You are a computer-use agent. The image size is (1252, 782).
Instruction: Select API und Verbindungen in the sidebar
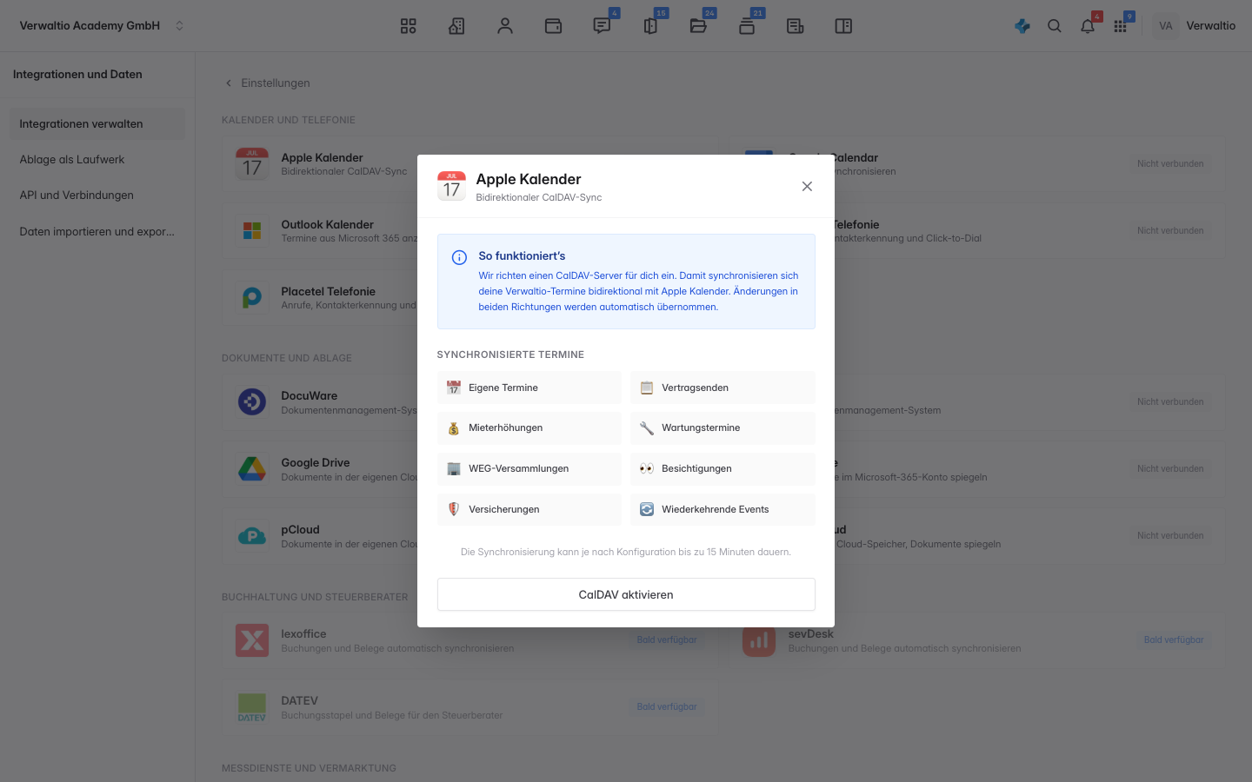point(97,195)
